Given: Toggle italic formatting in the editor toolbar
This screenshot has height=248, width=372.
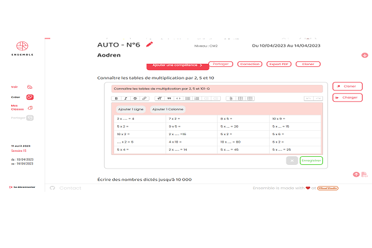Looking at the screenshot, I should [126, 99].
